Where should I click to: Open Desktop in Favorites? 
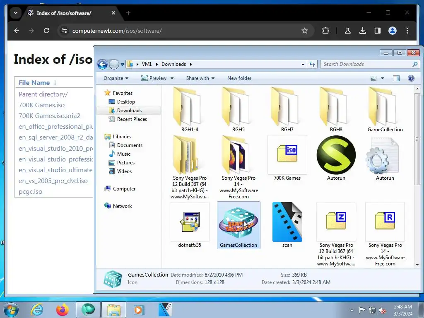126,102
